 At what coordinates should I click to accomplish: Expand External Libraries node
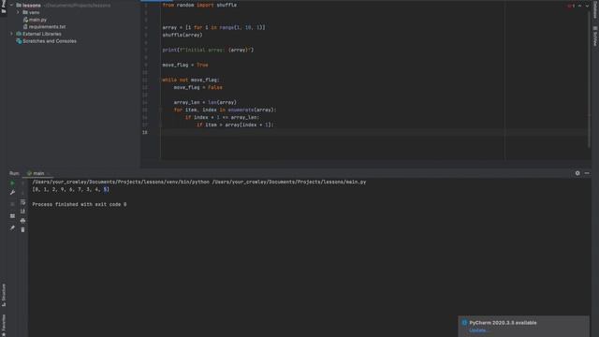(11, 34)
